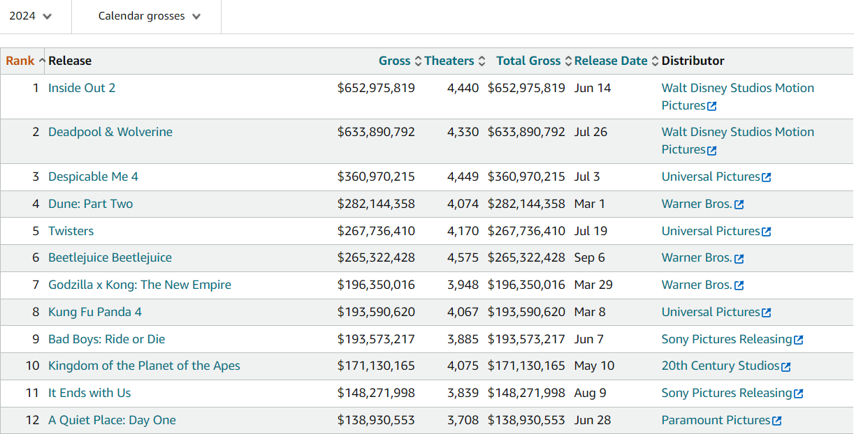
Task: Select the $138,930,553 Total Gross cell
Action: [526, 420]
